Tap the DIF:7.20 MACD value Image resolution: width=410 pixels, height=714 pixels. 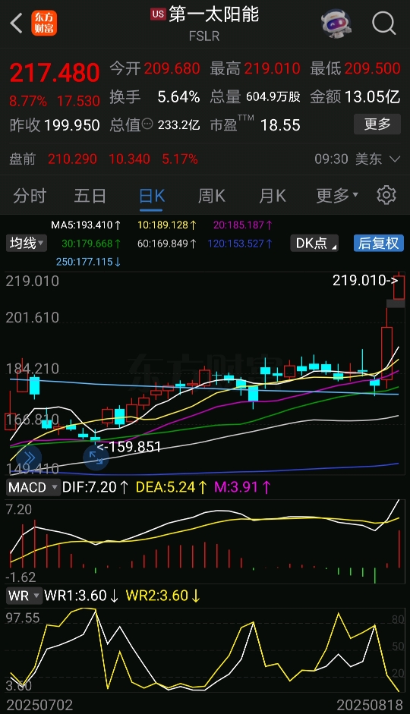tap(95, 487)
